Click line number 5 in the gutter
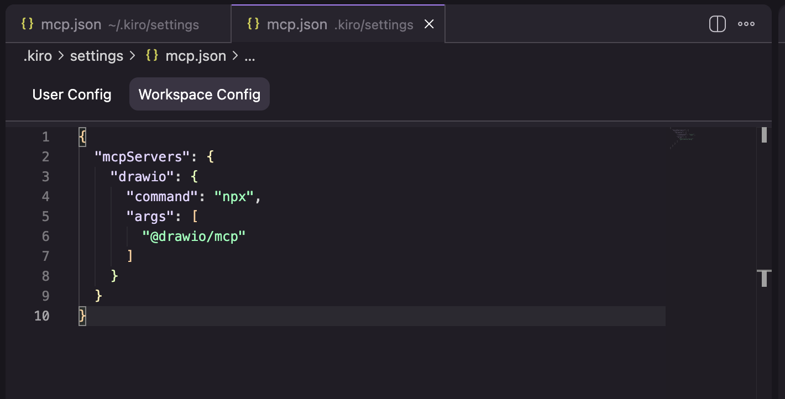The height and width of the screenshot is (399, 785). 45,216
